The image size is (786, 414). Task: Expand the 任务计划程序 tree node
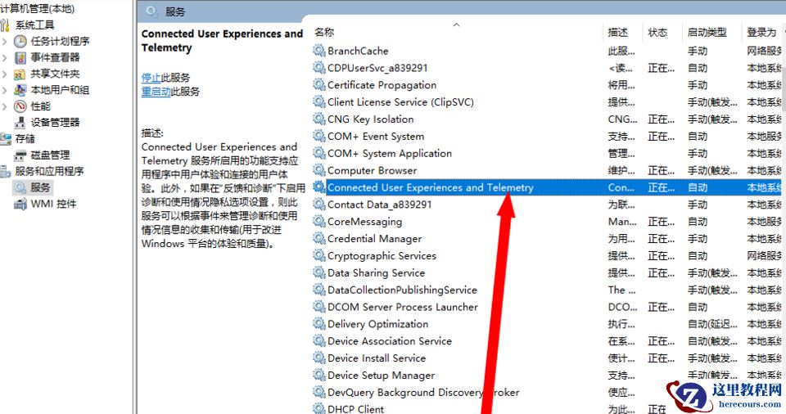(5, 42)
